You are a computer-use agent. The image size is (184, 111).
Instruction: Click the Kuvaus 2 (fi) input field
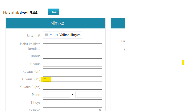point(73,79)
